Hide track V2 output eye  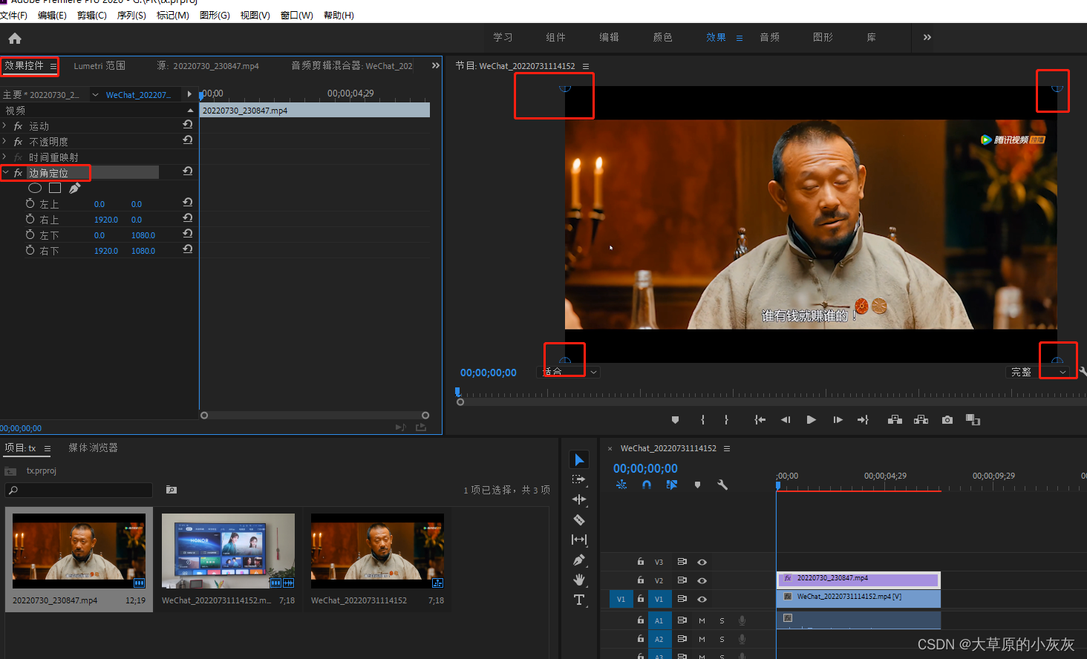pyautogui.click(x=702, y=580)
